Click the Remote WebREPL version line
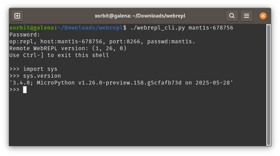The image size is (280, 156). [x=68, y=48]
